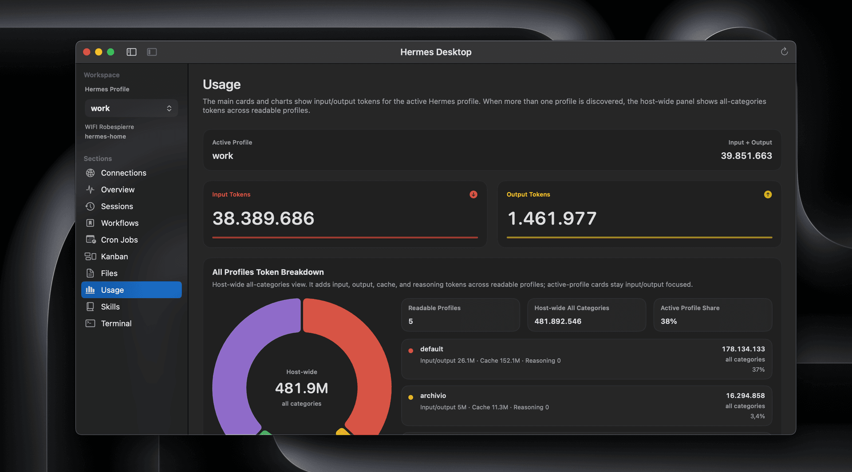Click the red down-arrow Input Tokens icon
Screen dimensions: 852x472
coord(473,194)
